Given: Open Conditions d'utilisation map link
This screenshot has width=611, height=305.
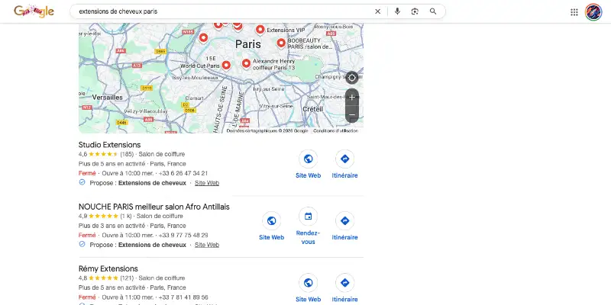Looking at the screenshot, I should click(335, 130).
